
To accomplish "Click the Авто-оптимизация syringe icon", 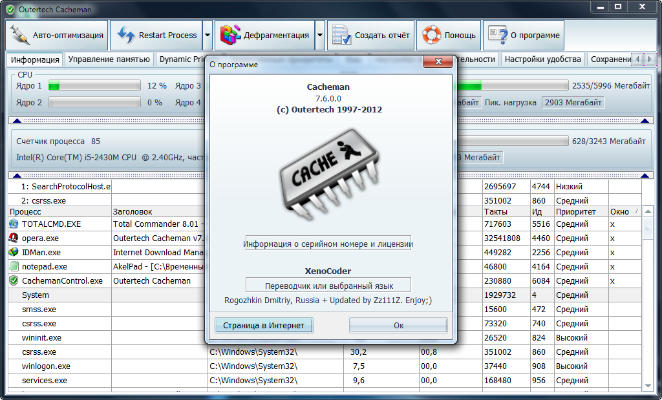I will tap(21, 35).
